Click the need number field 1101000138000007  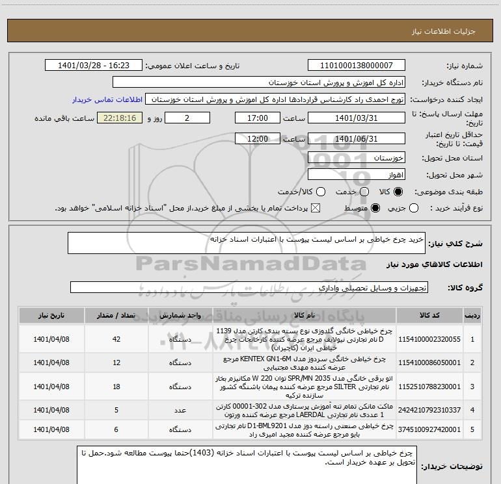357,66
